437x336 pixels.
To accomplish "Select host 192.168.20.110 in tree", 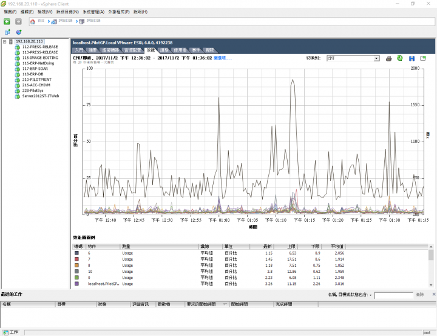I will pos(29,41).
